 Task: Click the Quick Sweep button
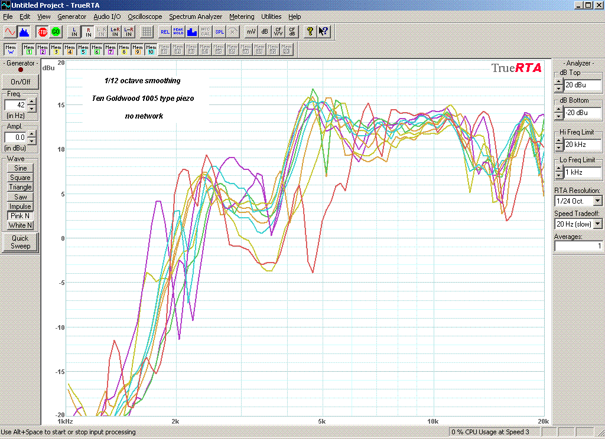[x=20, y=242]
